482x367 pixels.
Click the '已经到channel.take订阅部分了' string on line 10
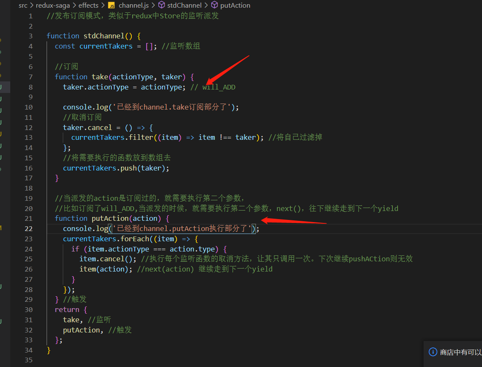[171, 107]
